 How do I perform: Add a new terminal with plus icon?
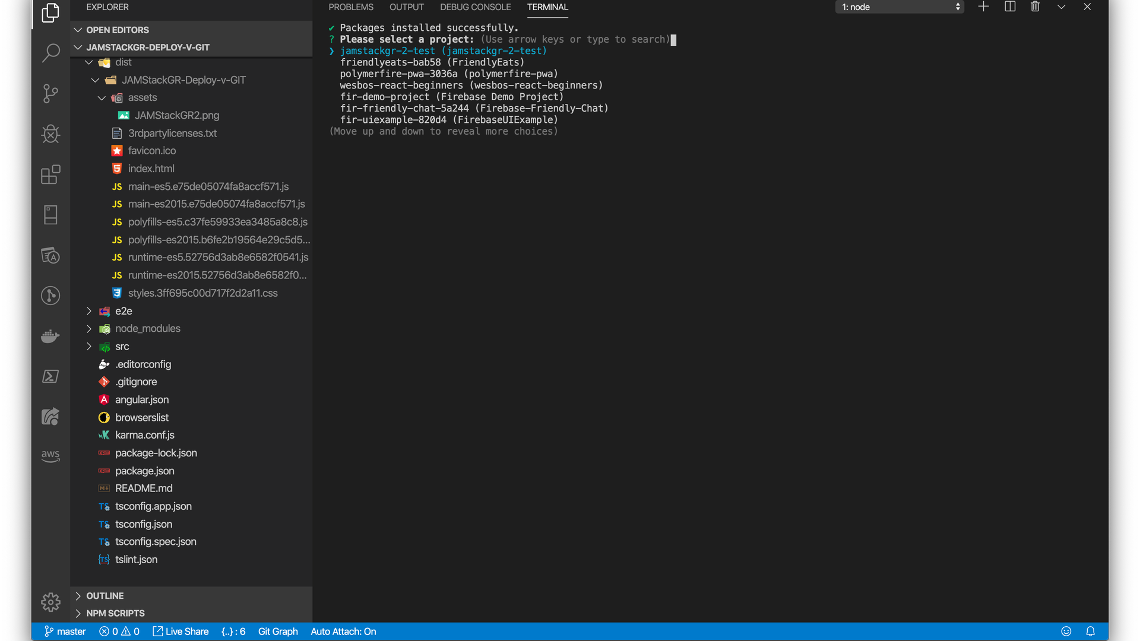[x=983, y=7]
